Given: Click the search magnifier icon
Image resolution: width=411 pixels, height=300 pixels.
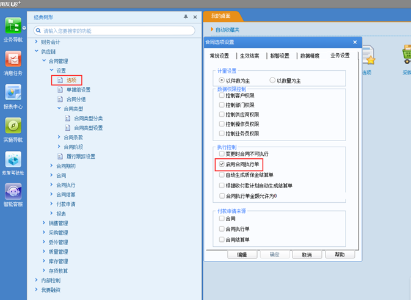Looking at the screenshot, I should point(38,31).
